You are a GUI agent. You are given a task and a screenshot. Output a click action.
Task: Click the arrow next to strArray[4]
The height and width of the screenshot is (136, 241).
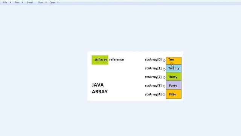[x=164, y=94]
